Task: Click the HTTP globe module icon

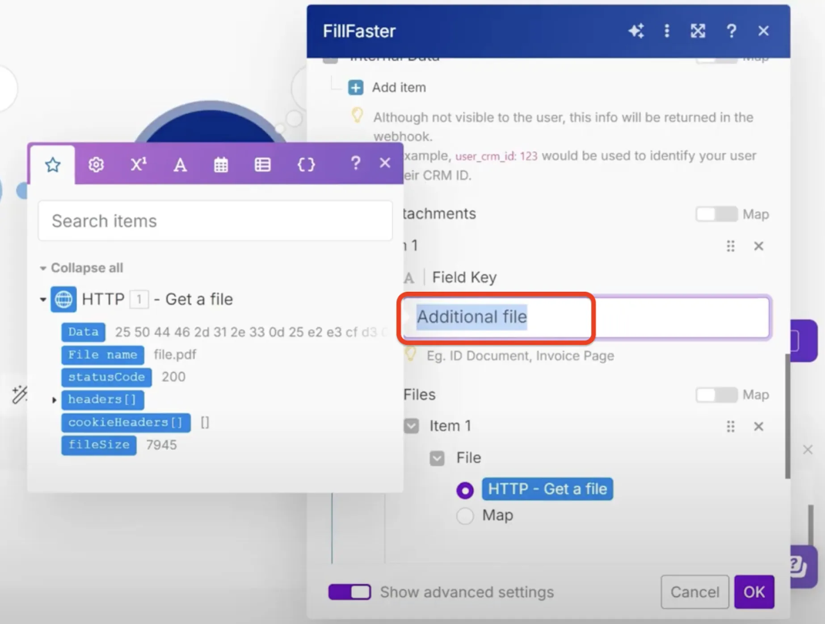Action: [x=63, y=299]
